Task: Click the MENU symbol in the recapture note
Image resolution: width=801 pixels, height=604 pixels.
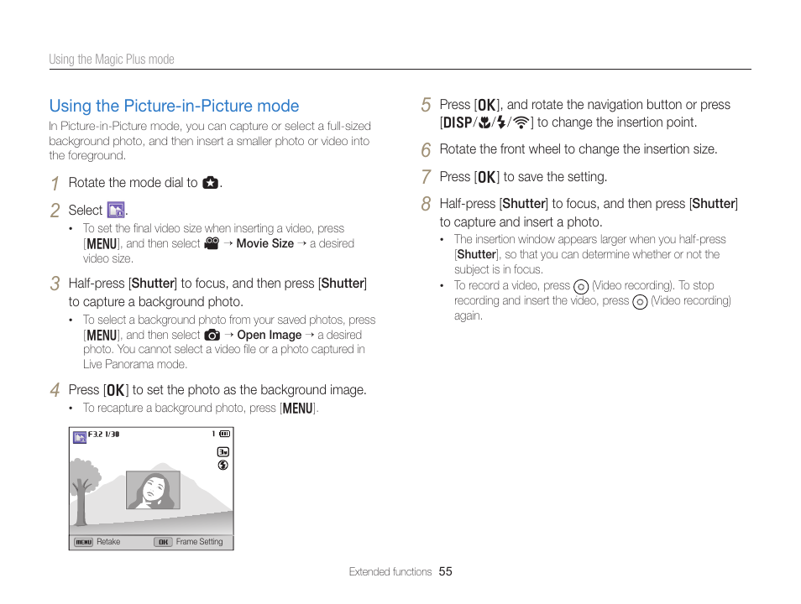Action: tap(298, 409)
